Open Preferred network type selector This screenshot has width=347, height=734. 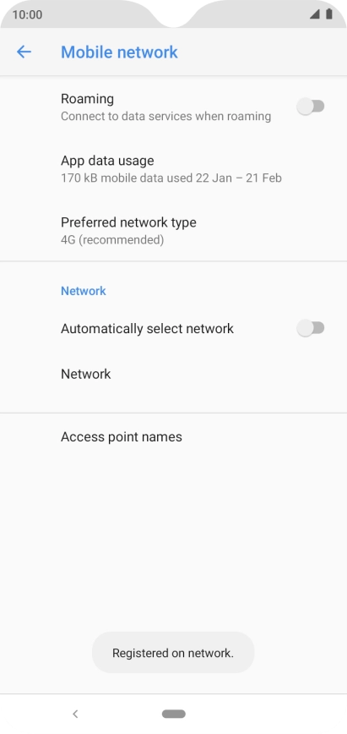click(x=174, y=230)
